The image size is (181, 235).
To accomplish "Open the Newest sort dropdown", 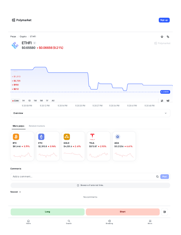I will pos(16,192).
